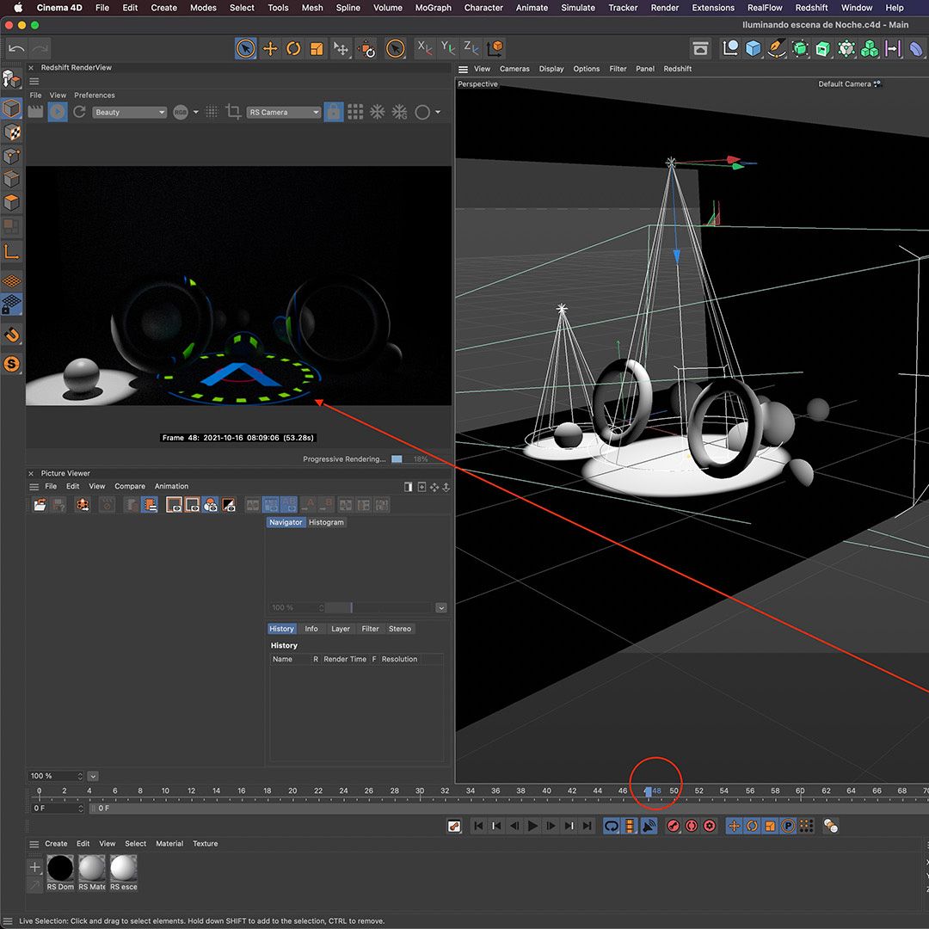Select the RS esce material swatch
This screenshot has height=929, width=929.
tap(123, 868)
